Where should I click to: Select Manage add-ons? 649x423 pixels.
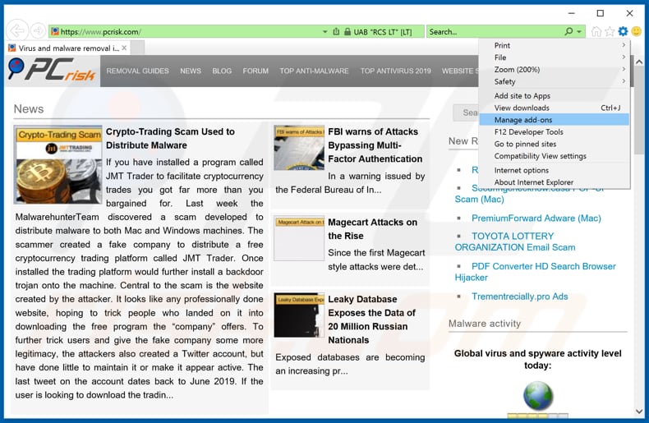[555, 120]
